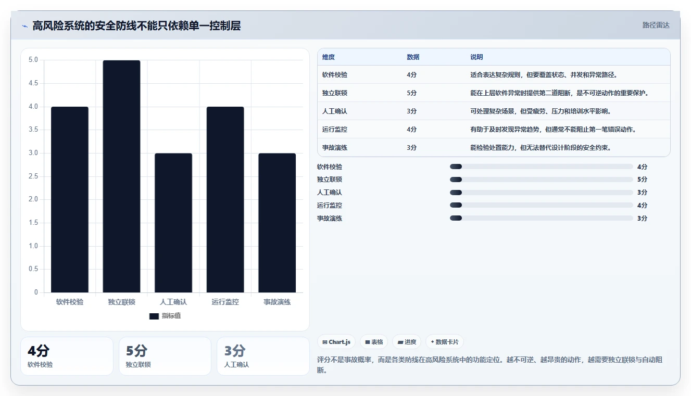Click the 说明 column header

pos(476,57)
